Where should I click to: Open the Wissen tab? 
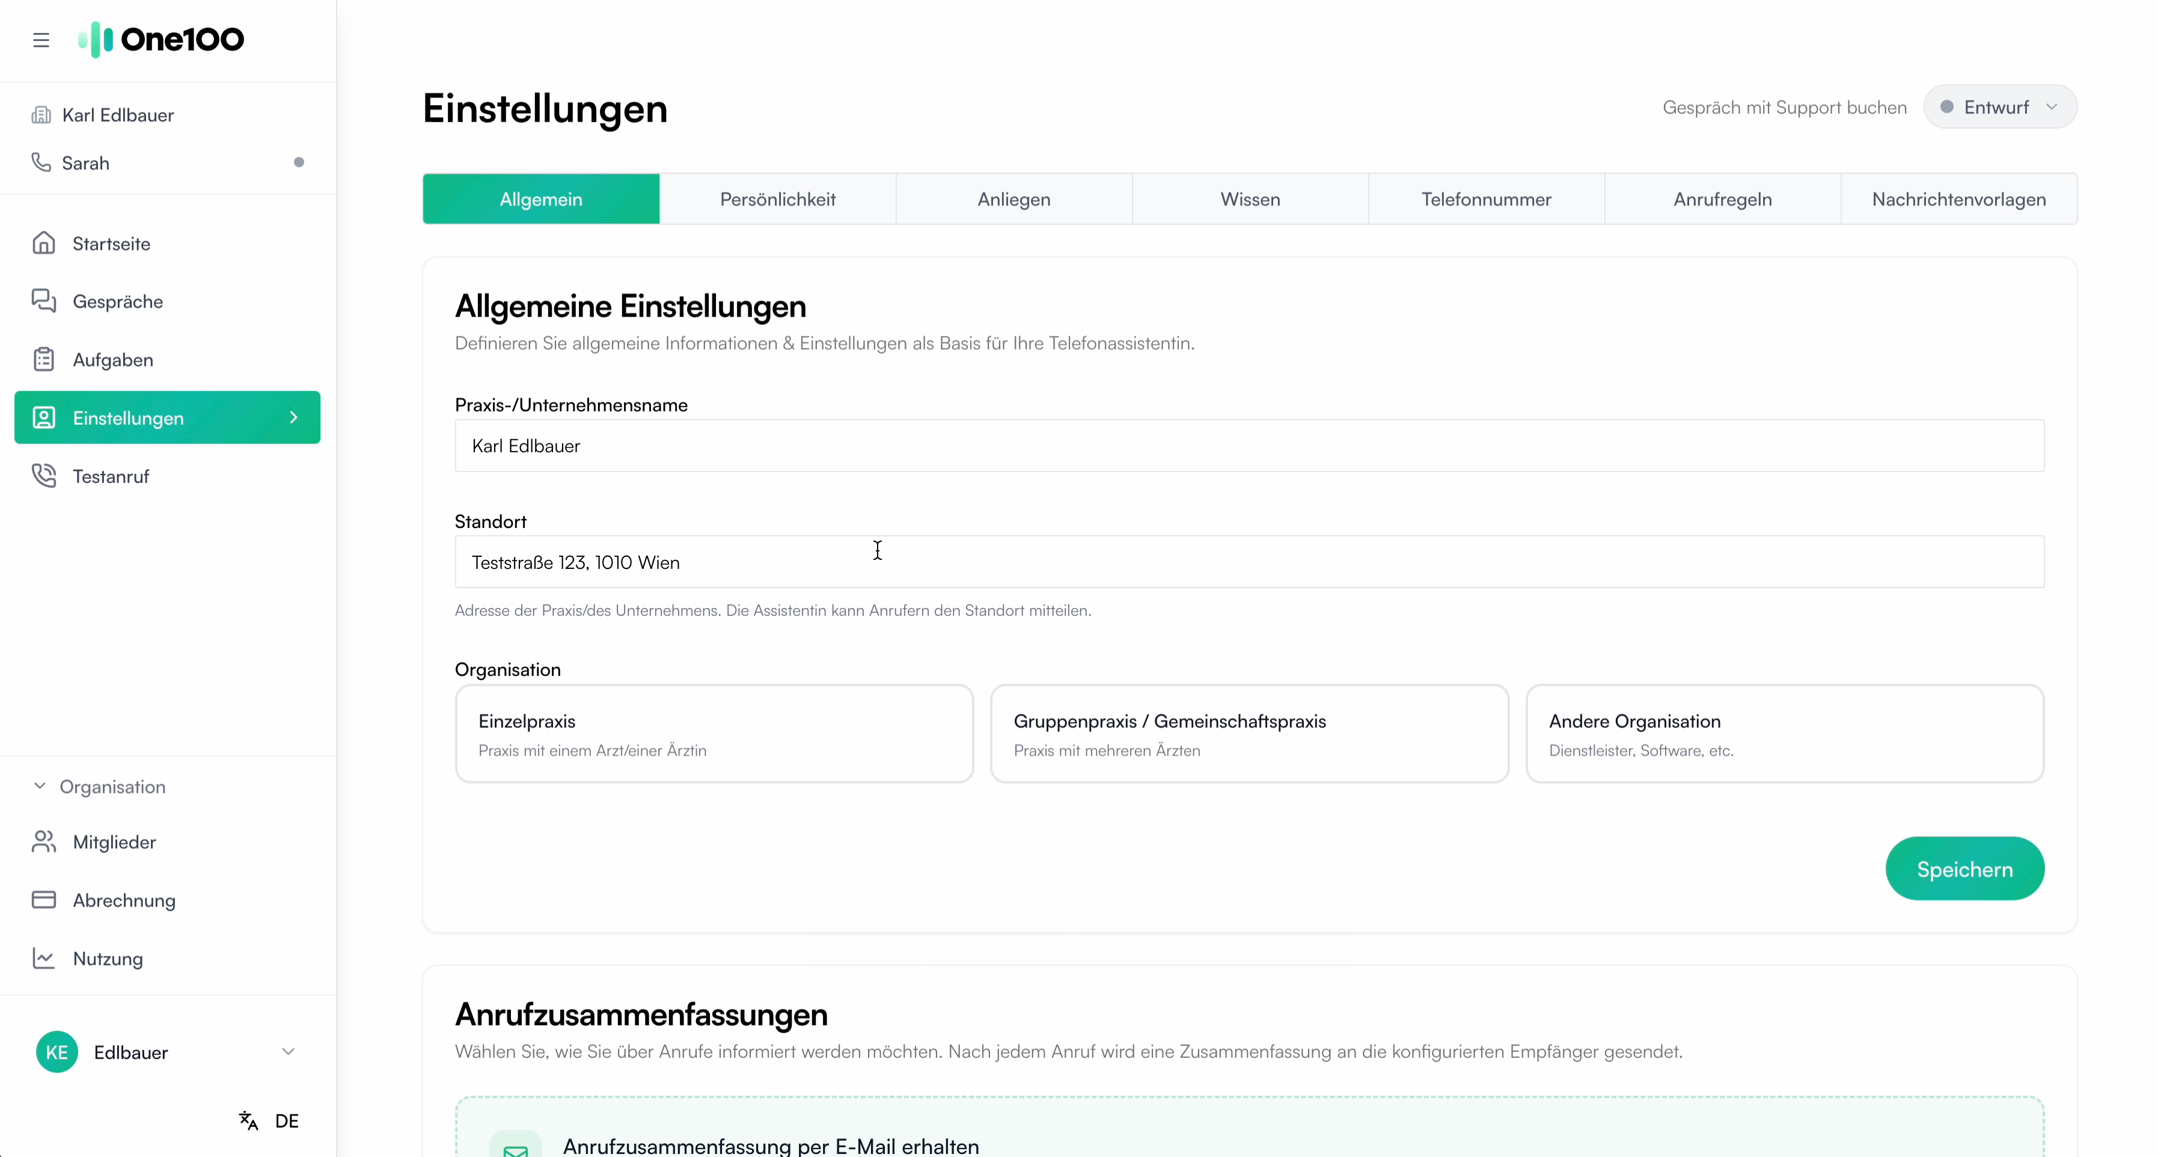(1250, 199)
